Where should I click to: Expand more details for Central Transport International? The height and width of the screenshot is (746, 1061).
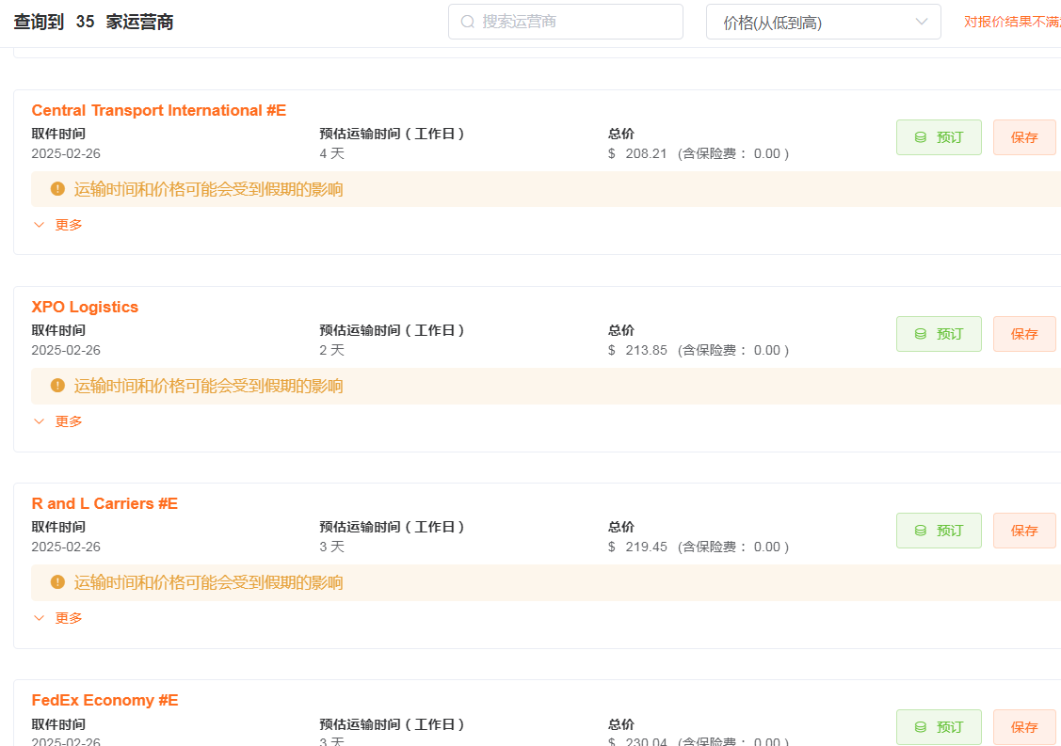click(58, 225)
